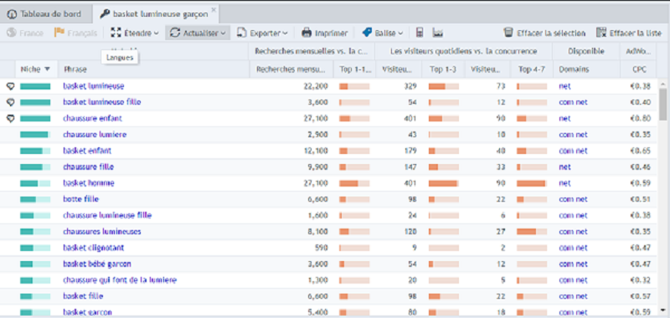Click the chaussures lumineuses keyword link
The width and height of the screenshot is (670, 318).
coord(101,232)
